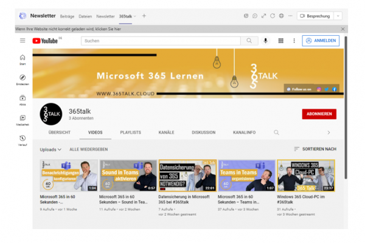Viewport: 365px width, 243px height.
Task: Click the Teams Newsletter channel avatar
Action: point(23,16)
